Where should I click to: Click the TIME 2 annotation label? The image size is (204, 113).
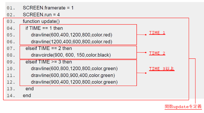click(x=157, y=53)
